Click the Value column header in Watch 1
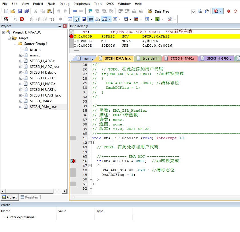The image size is (240, 232). (x=76, y=211)
